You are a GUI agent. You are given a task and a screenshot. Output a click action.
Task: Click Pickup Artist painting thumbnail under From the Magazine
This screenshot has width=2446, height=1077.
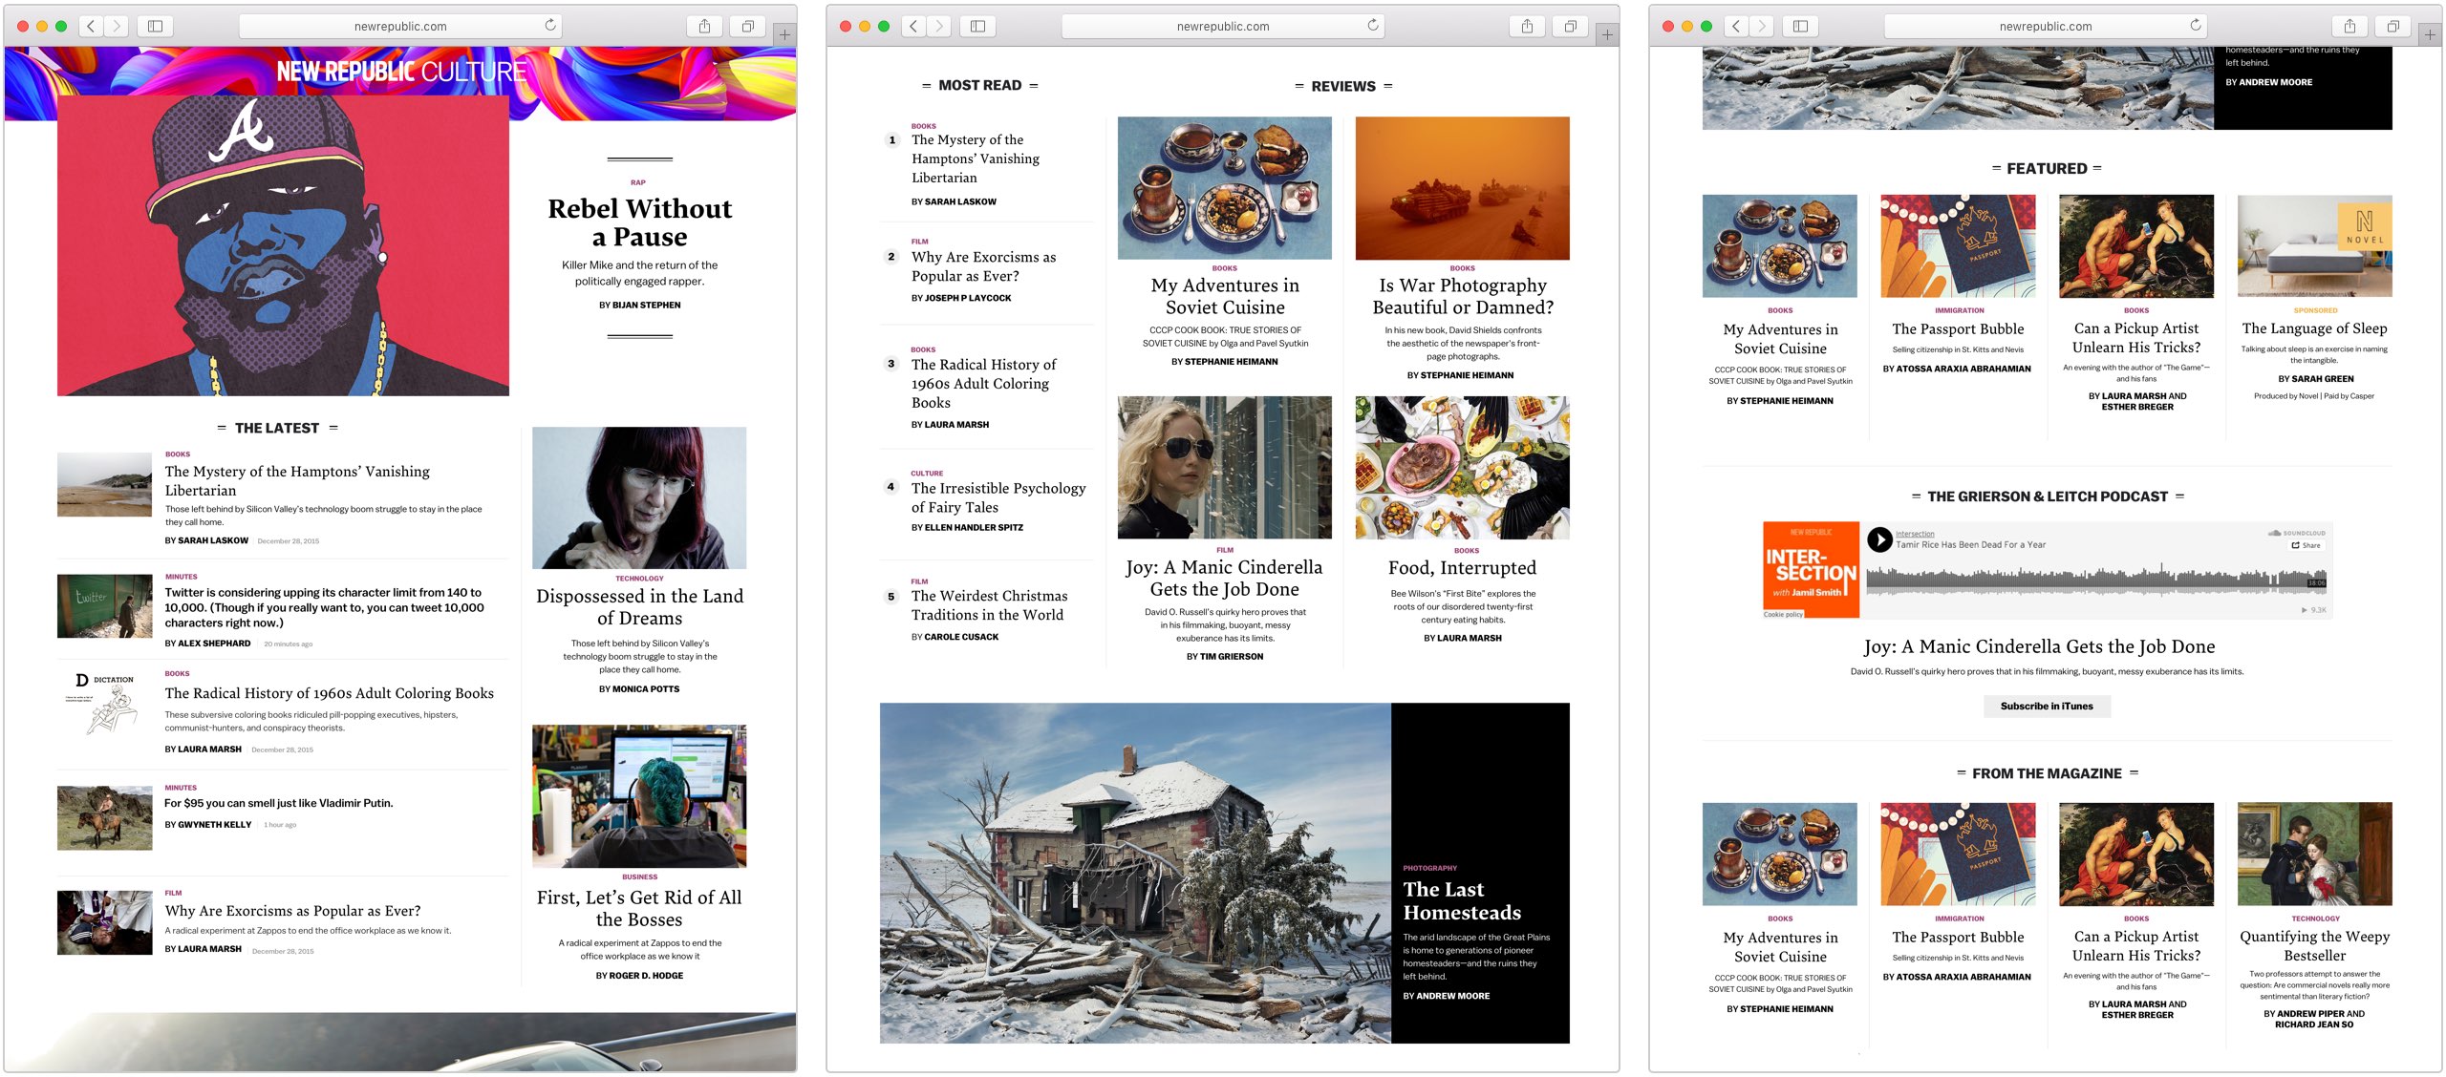click(x=2136, y=855)
